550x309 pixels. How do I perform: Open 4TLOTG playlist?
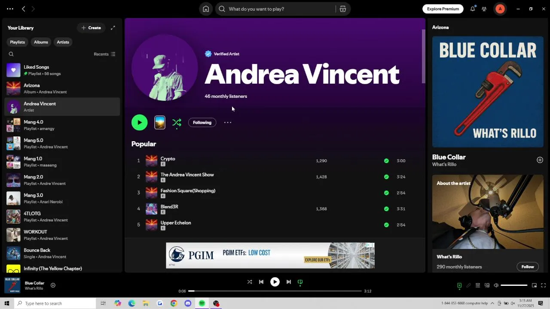62,216
